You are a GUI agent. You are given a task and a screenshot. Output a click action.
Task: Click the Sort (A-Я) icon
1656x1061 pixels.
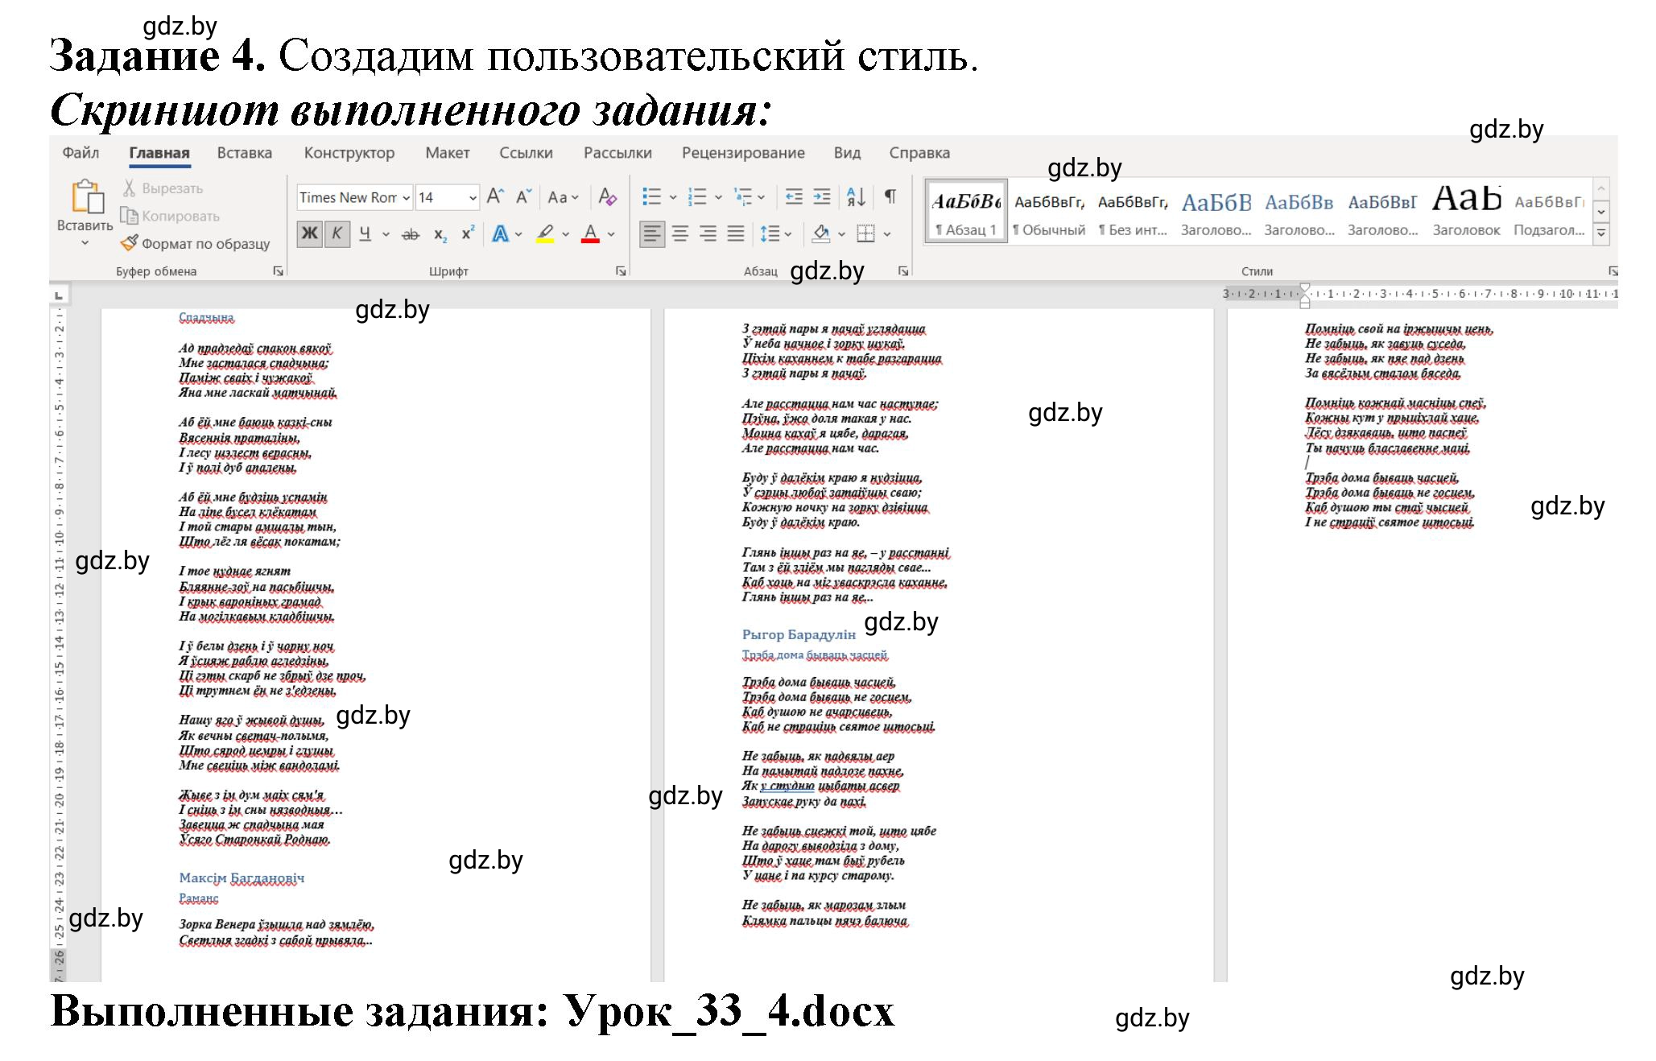point(857,197)
